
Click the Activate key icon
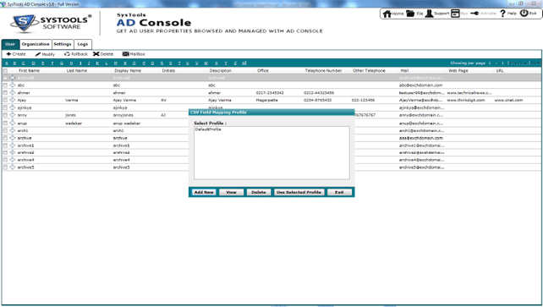pos(474,14)
